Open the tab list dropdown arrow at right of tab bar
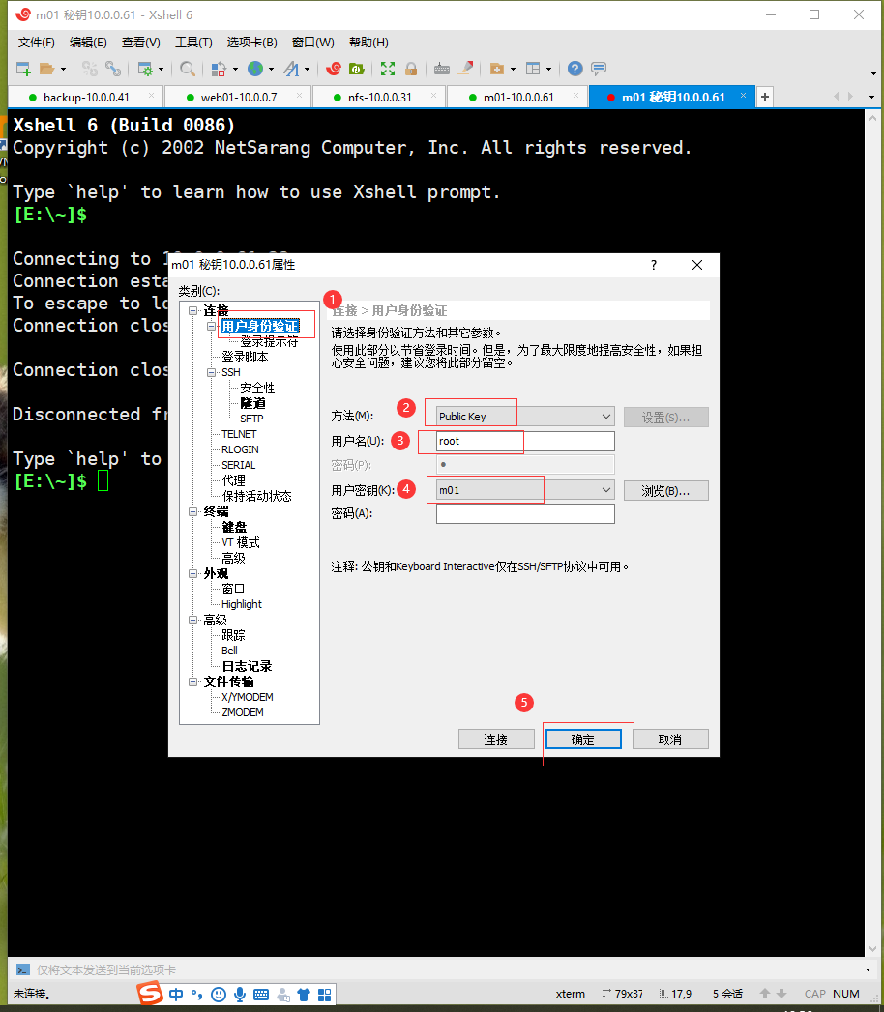 pos(871,97)
